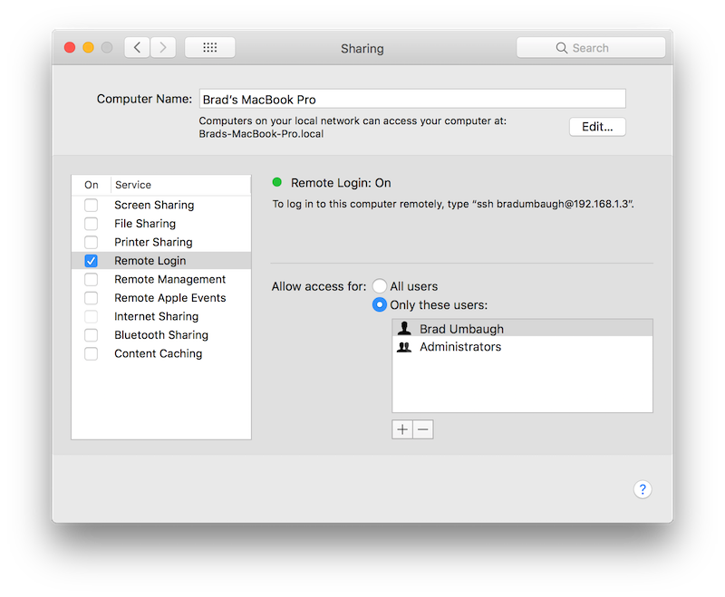Click the Edit button
Image resolution: width=725 pixels, height=597 pixels.
tap(596, 126)
